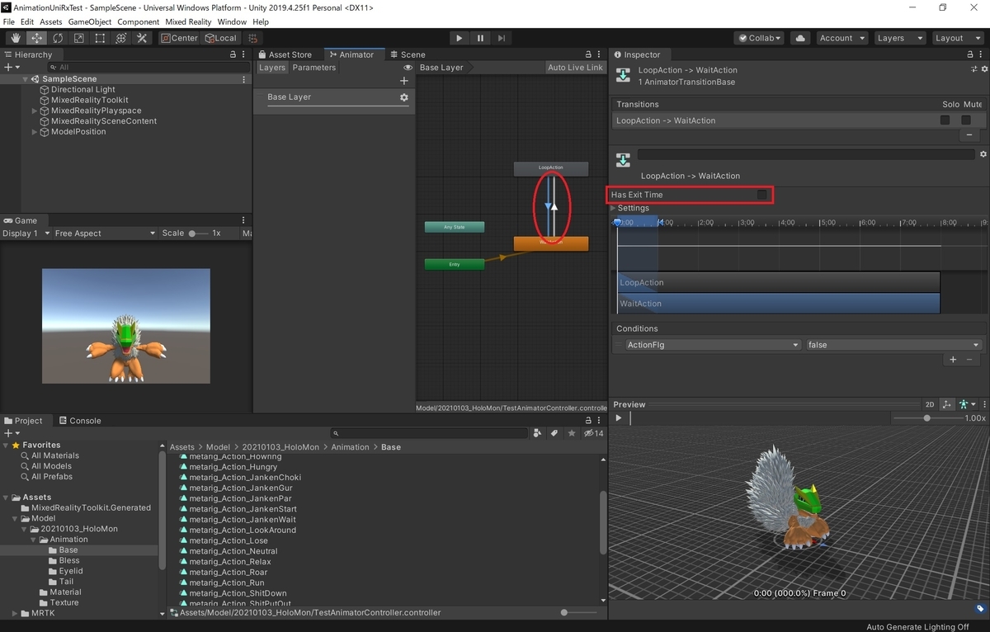Open the GameObject menu
The width and height of the screenshot is (990, 632).
[91, 21]
